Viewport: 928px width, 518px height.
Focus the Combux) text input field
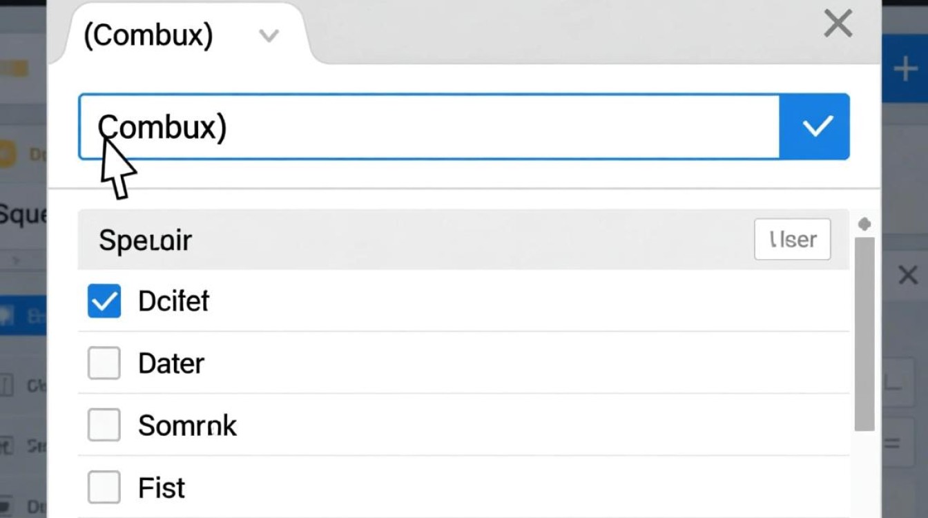click(x=428, y=127)
